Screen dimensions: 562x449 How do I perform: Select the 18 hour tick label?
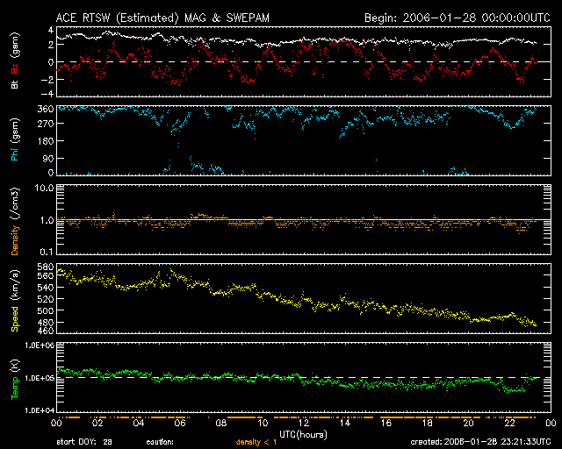[x=428, y=423]
